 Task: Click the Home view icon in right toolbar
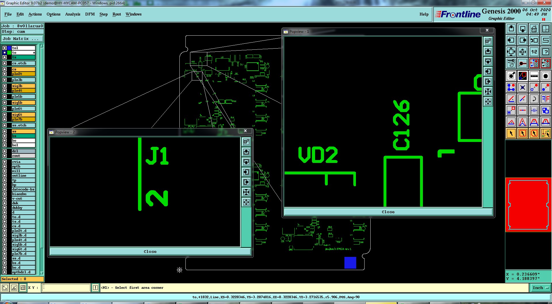point(534,29)
